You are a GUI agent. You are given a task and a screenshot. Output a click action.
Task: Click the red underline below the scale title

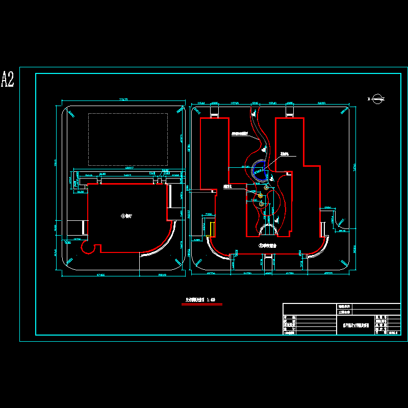coord(202,304)
